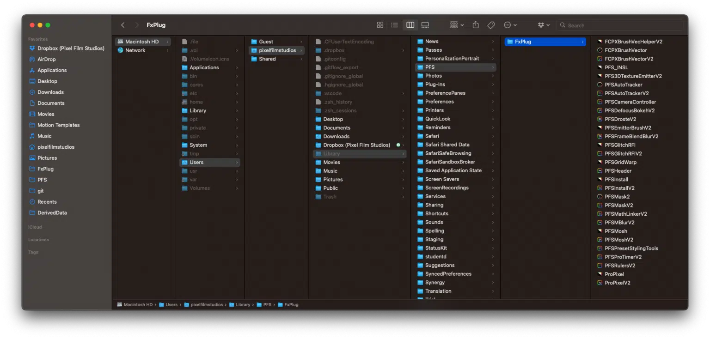
Task: Expand the System folder chevron
Action: (x=237, y=145)
